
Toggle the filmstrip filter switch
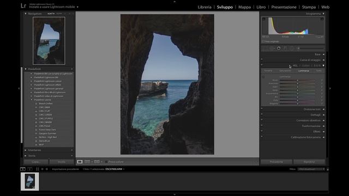point(328,169)
